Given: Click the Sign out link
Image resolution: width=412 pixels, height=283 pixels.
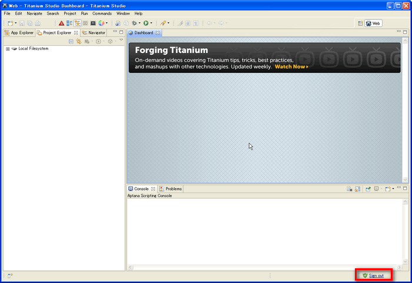Looking at the screenshot, I should point(376,275).
